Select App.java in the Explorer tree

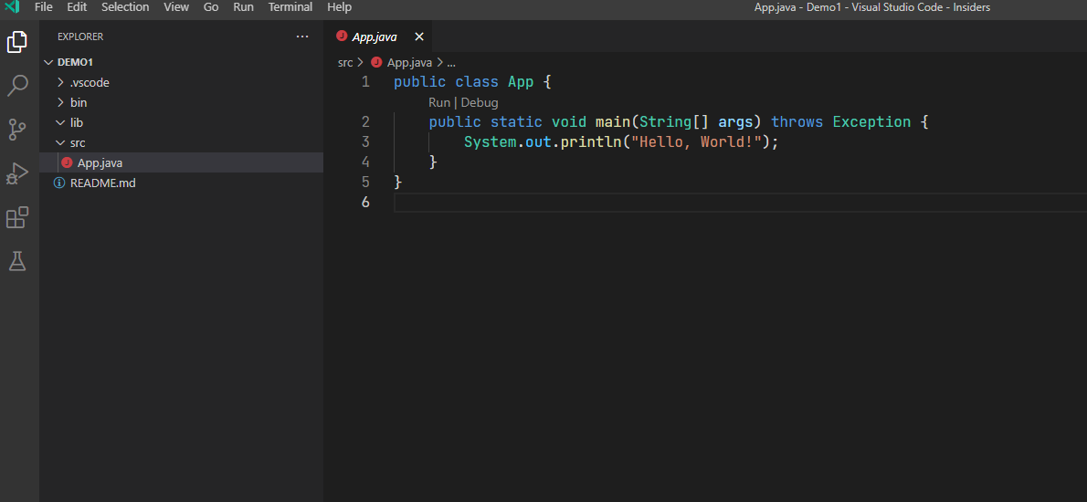(x=100, y=162)
